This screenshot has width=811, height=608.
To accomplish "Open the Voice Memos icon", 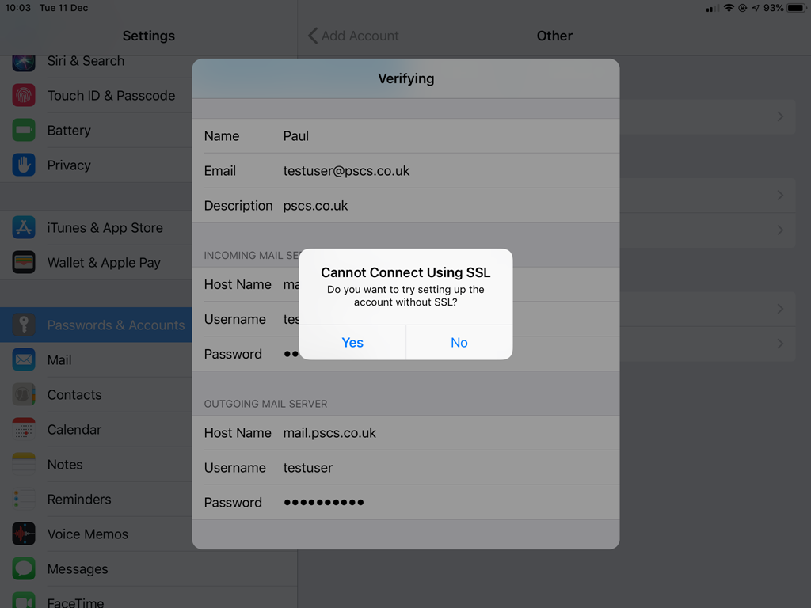I will (x=24, y=534).
